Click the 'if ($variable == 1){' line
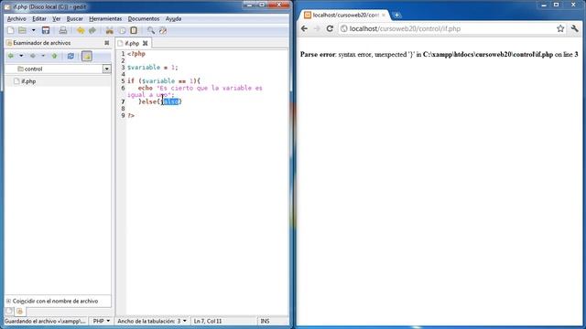This screenshot has width=586, height=329. (x=164, y=81)
